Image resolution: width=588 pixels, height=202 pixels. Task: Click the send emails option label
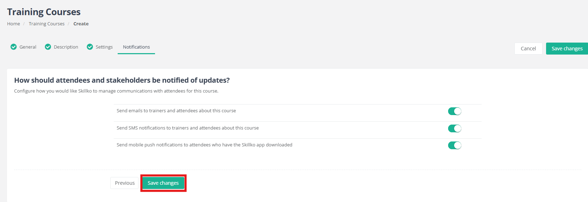click(x=176, y=111)
